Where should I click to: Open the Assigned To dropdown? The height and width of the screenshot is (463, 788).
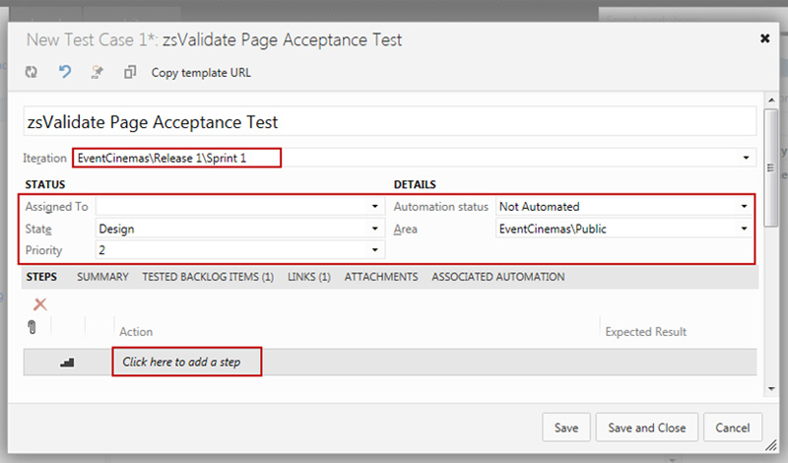coord(374,208)
